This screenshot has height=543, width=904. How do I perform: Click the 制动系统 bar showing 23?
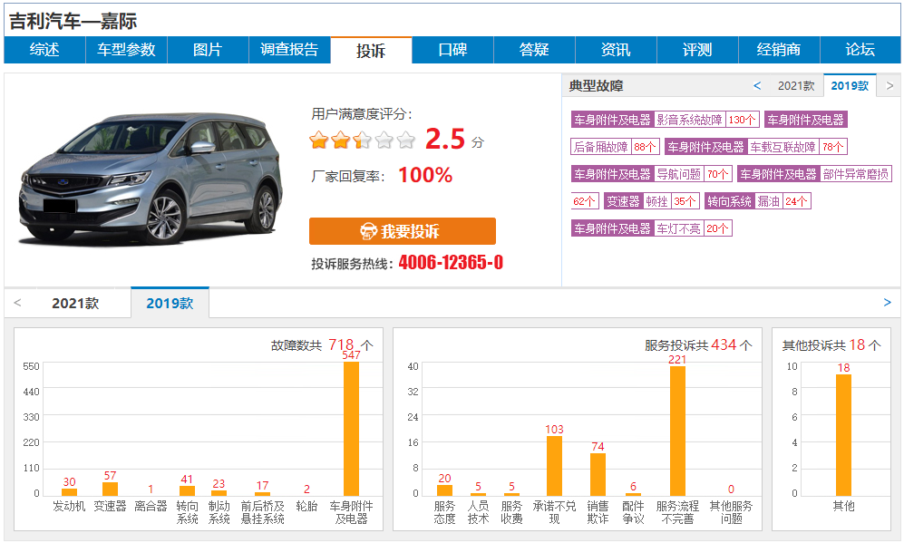click(x=219, y=493)
